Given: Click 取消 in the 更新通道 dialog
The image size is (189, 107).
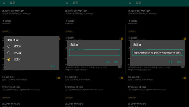Looking at the screenshot, I should click(x=53, y=67).
